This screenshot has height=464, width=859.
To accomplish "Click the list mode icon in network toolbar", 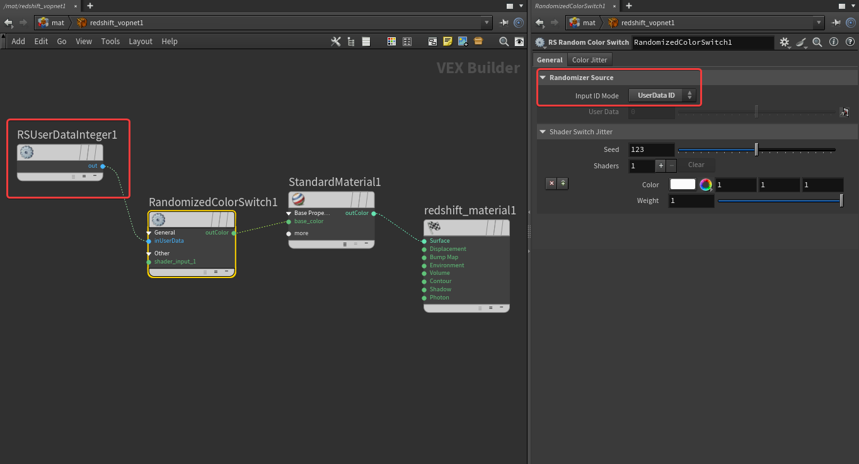I will (x=366, y=42).
